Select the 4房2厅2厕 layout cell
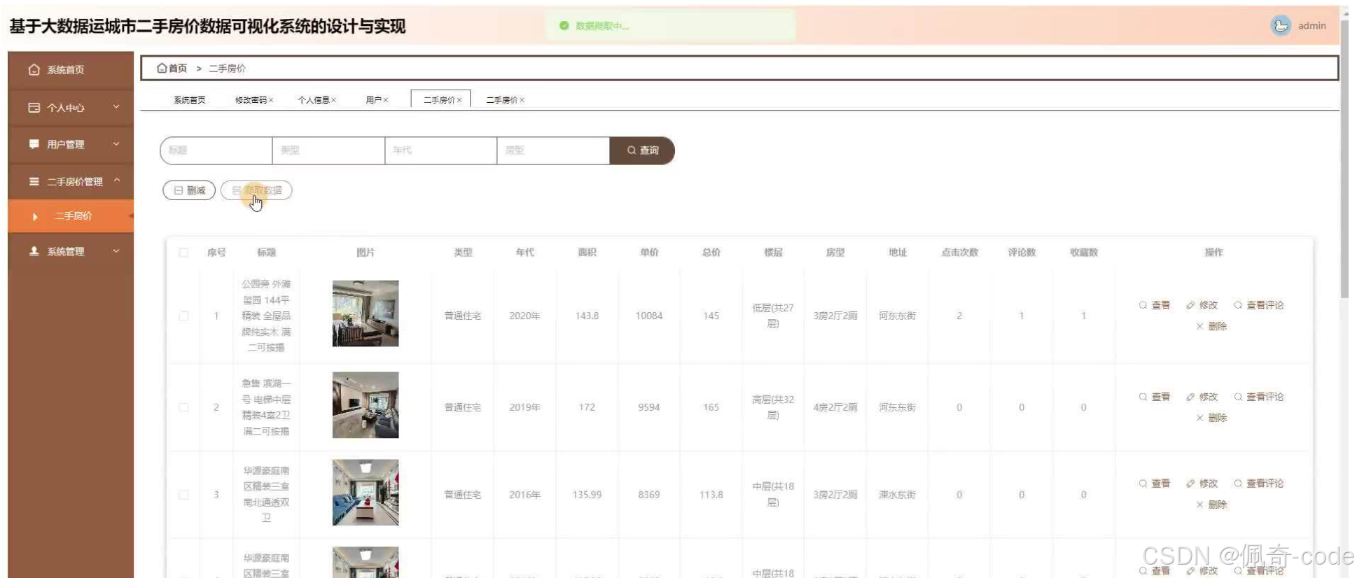The width and height of the screenshot is (1357, 578). pos(835,407)
